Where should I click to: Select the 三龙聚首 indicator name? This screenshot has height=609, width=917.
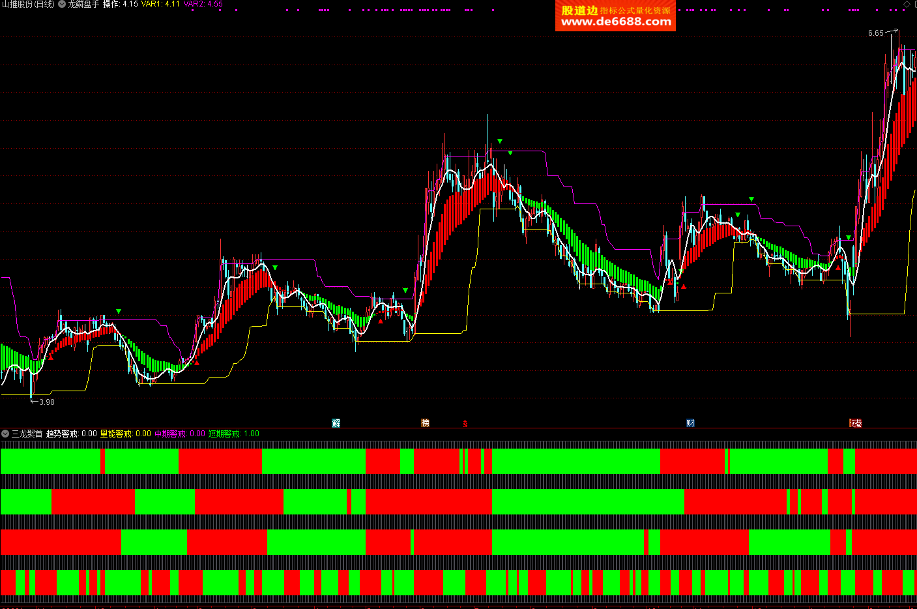click(27, 434)
